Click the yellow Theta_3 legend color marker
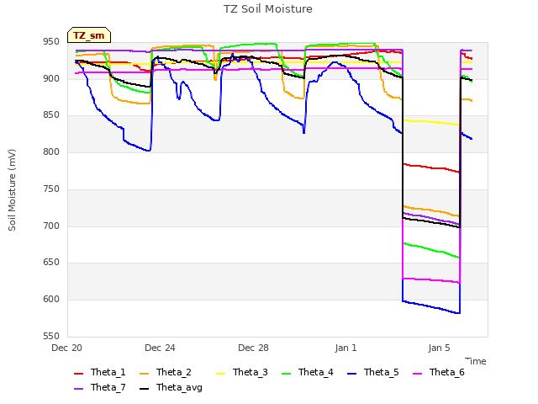The width and height of the screenshot is (538, 404). click(x=220, y=374)
